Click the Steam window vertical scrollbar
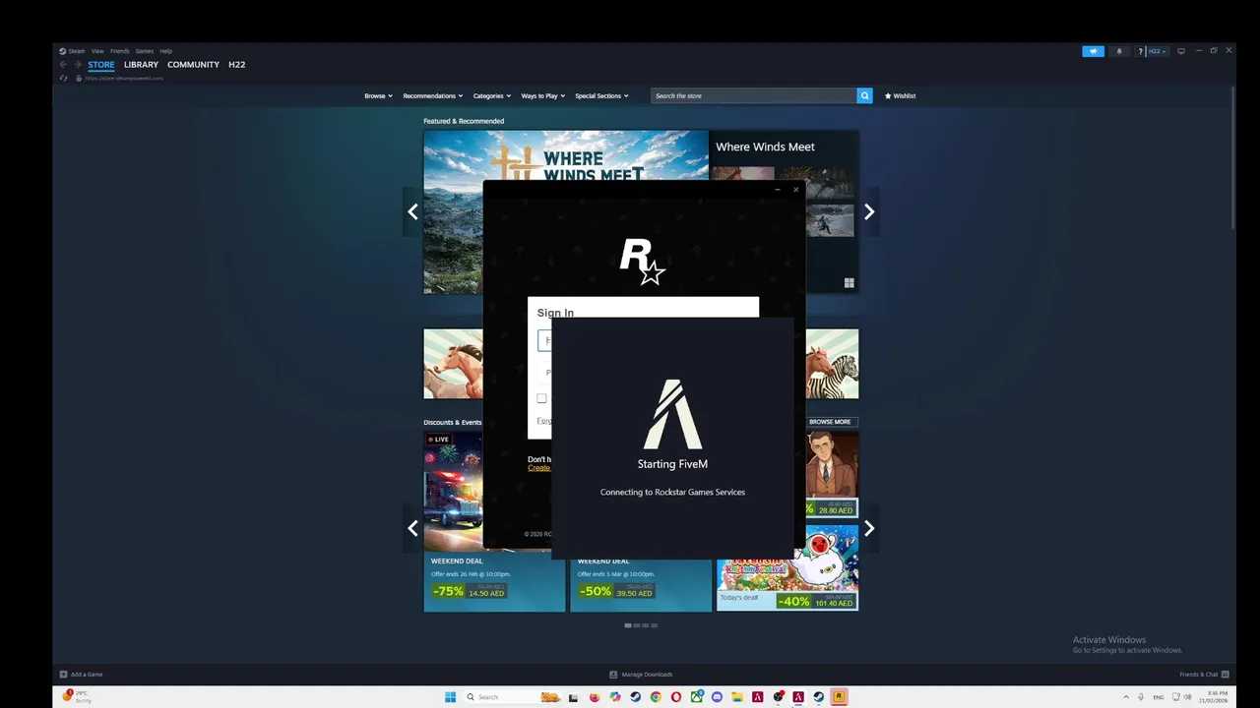1260x708 pixels. point(1232,157)
